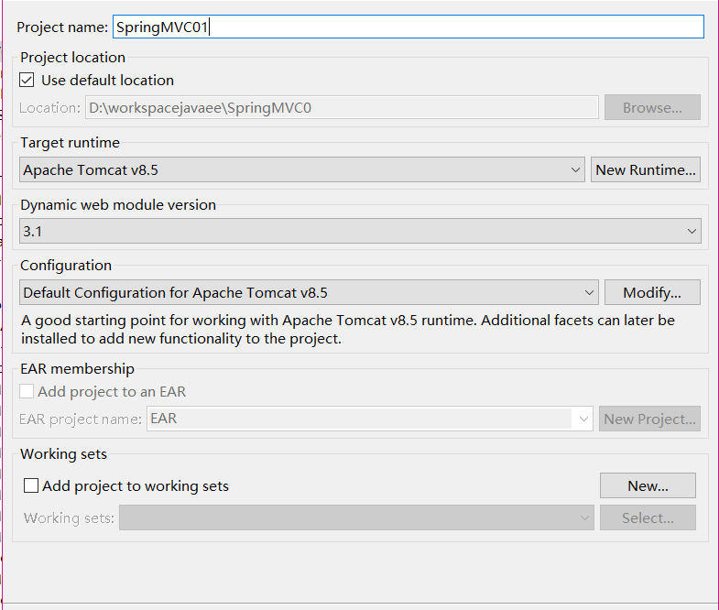Select the Apache Tomcat v8.5 runtime box
This screenshot has height=610, width=719.
[301, 170]
